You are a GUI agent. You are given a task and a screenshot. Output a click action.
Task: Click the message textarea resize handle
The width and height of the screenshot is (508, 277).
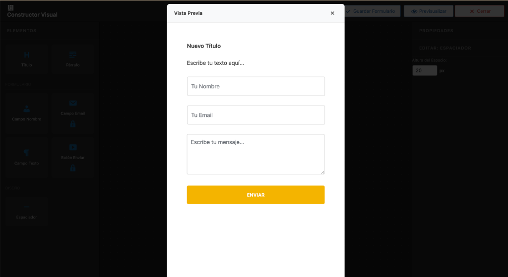click(x=322, y=172)
